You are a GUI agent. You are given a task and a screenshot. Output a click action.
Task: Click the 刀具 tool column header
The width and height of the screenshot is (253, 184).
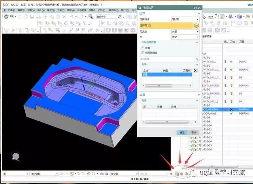click(242, 42)
